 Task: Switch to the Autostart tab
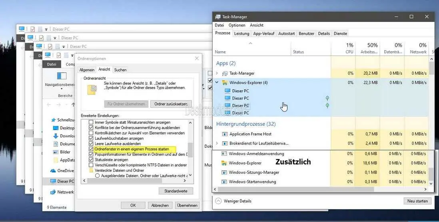[x=286, y=34]
